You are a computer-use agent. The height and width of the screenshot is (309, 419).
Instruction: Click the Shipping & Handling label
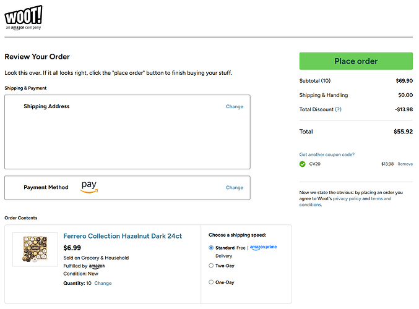click(x=324, y=95)
